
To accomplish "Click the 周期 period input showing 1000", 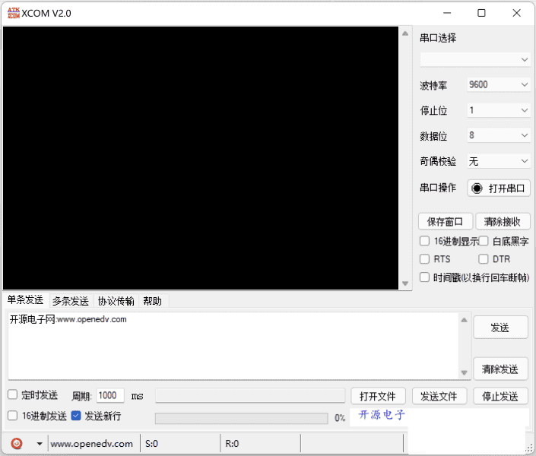I will coord(110,395).
